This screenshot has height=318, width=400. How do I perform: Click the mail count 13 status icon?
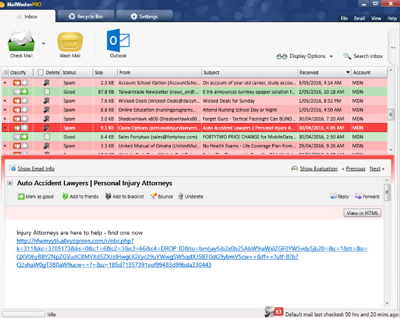click(x=274, y=312)
